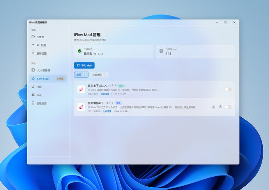The image size is (269, 190).
Task: Click the command symbol icon in sidebar
Action: 33,95
